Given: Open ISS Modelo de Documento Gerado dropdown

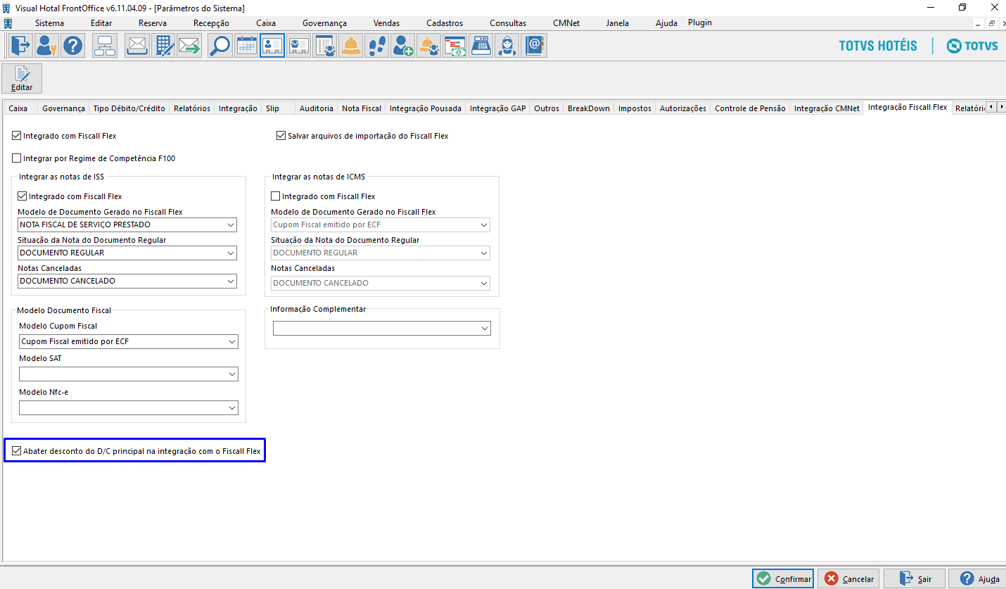Looking at the screenshot, I should click(127, 225).
